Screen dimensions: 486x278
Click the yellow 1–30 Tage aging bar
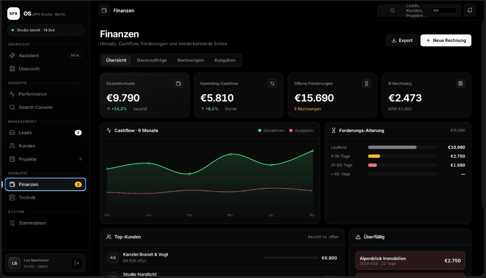click(374, 156)
